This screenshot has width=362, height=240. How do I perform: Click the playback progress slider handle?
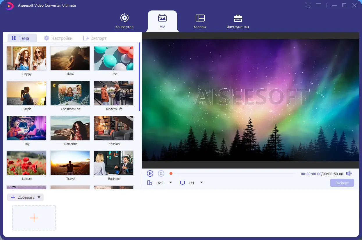point(171,173)
